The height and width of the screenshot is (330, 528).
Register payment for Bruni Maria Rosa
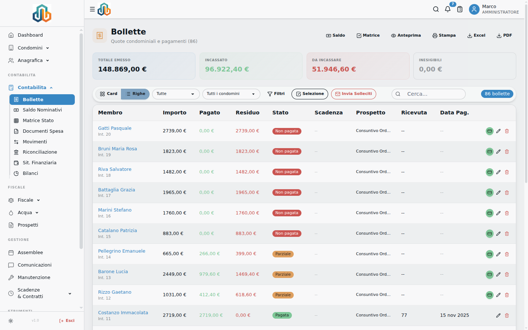coord(489,151)
